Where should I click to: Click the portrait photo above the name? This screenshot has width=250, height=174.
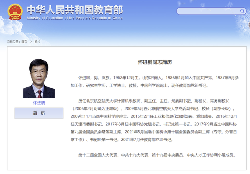(x=39, y=78)
